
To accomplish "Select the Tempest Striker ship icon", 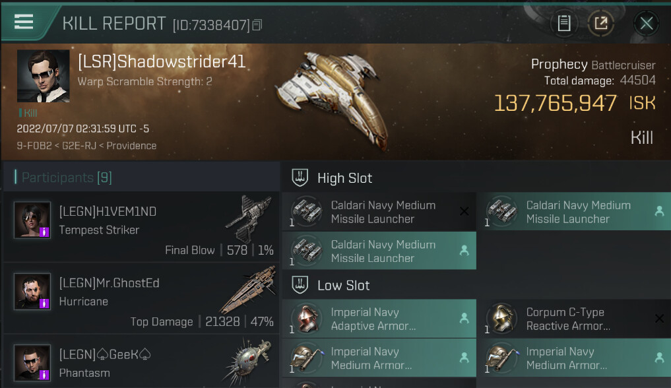I will (x=248, y=218).
